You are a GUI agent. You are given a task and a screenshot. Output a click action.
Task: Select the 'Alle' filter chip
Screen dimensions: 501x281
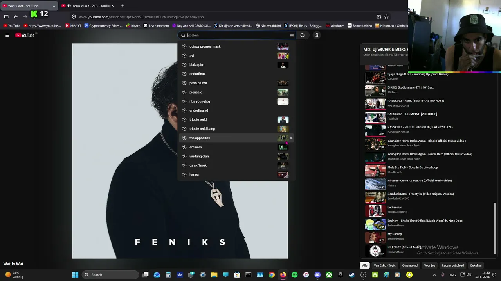[365, 265]
